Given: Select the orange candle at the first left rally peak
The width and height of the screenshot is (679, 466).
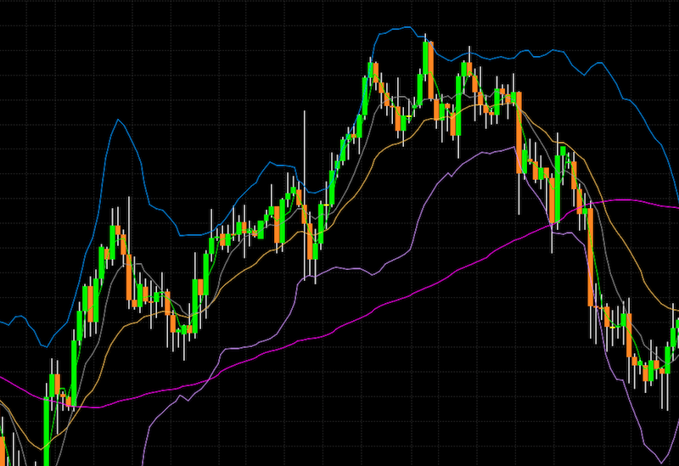Looking at the screenshot, I should (122, 246).
